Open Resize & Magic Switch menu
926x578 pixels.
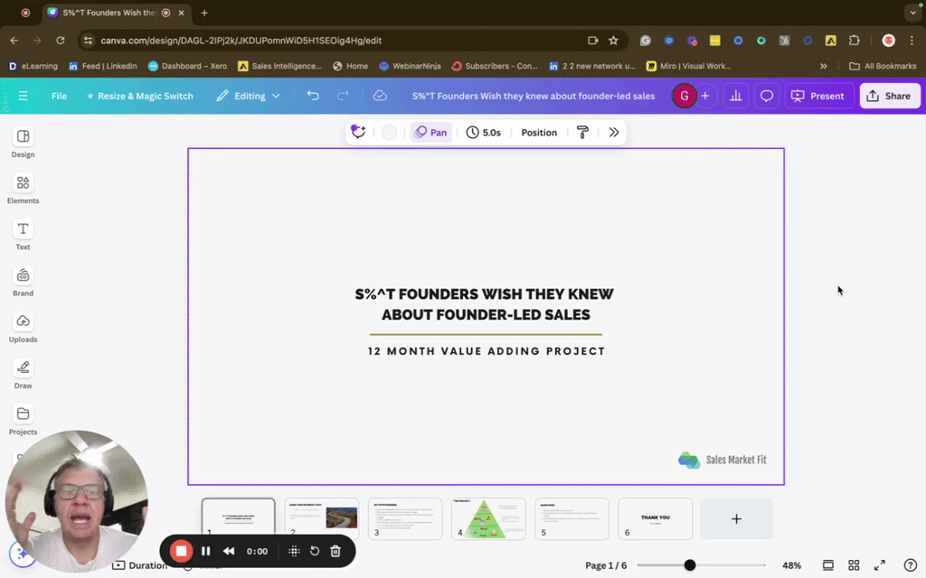[x=140, y=96]
